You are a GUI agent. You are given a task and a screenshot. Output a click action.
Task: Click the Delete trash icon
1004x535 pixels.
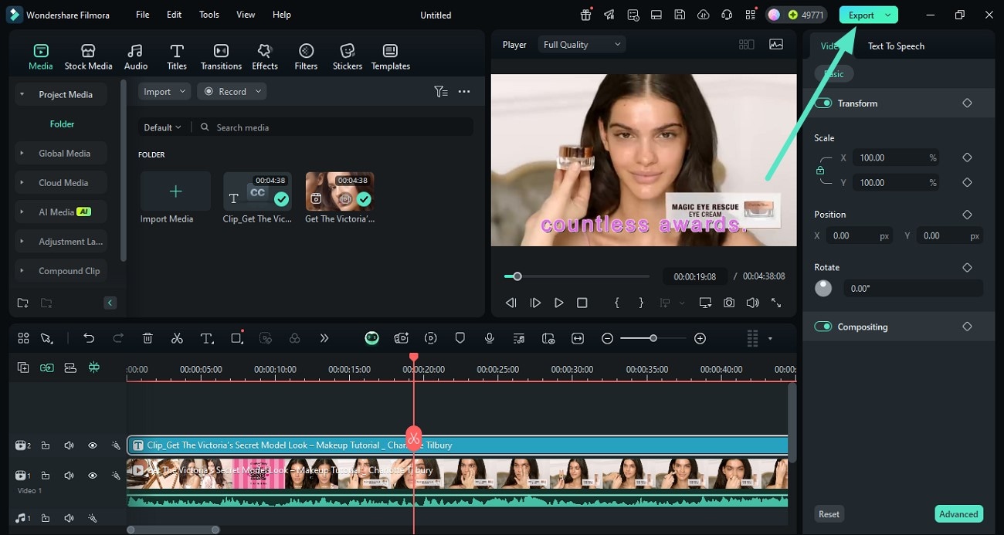click(148, 338)
